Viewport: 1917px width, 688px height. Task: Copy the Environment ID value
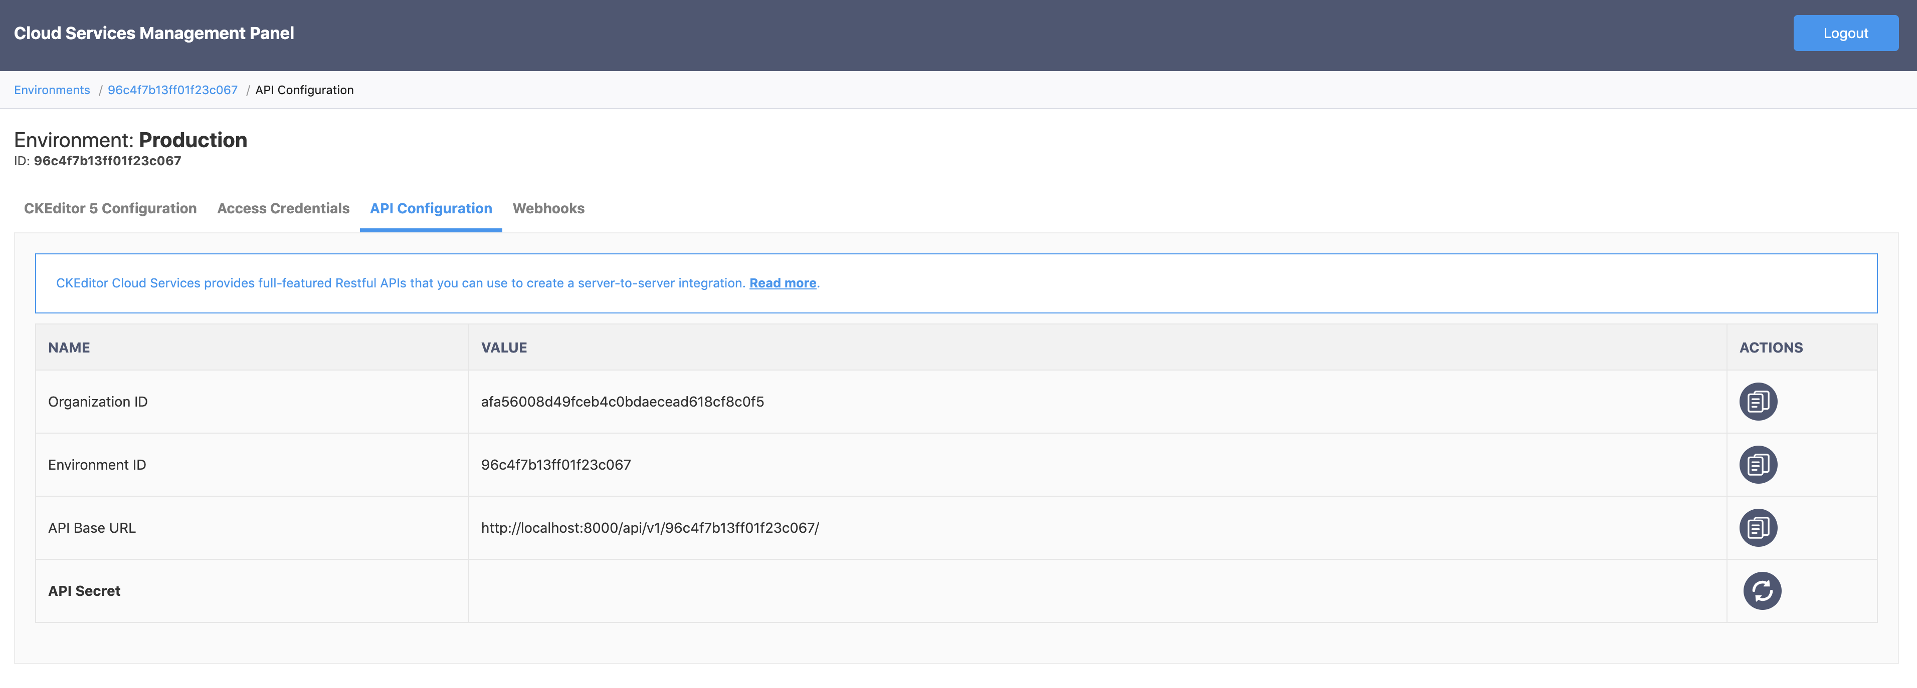click(x=1758, y=465)
